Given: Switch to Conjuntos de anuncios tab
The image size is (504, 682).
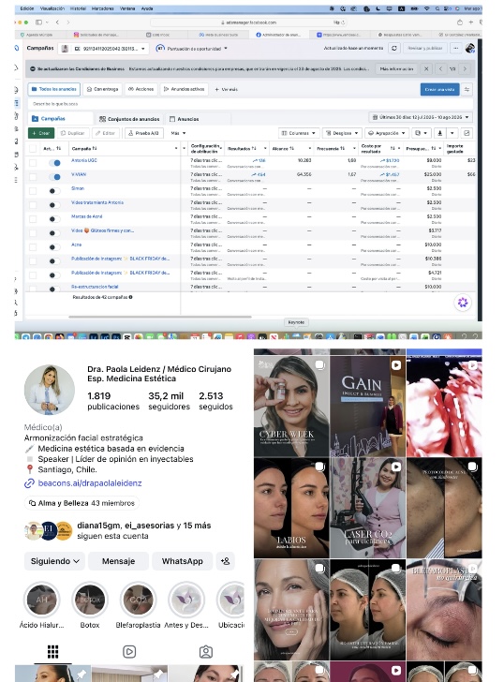Looking at the screenshot, I should click(x=129, y=119).
